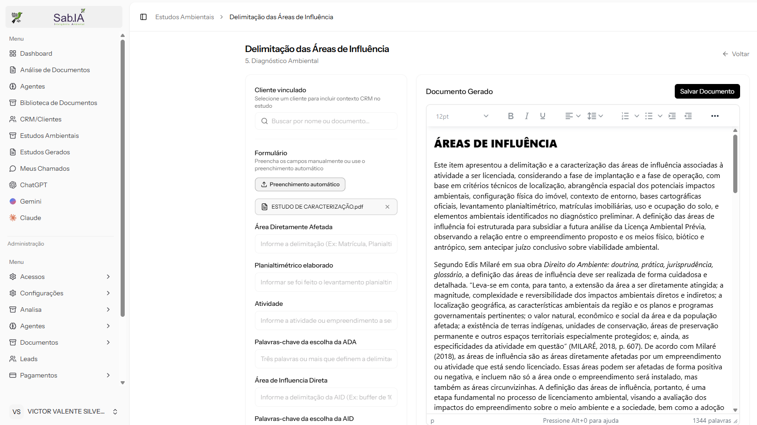Click the client search field
The width and height of the screenshot is (757, 425).
point(326,121)
